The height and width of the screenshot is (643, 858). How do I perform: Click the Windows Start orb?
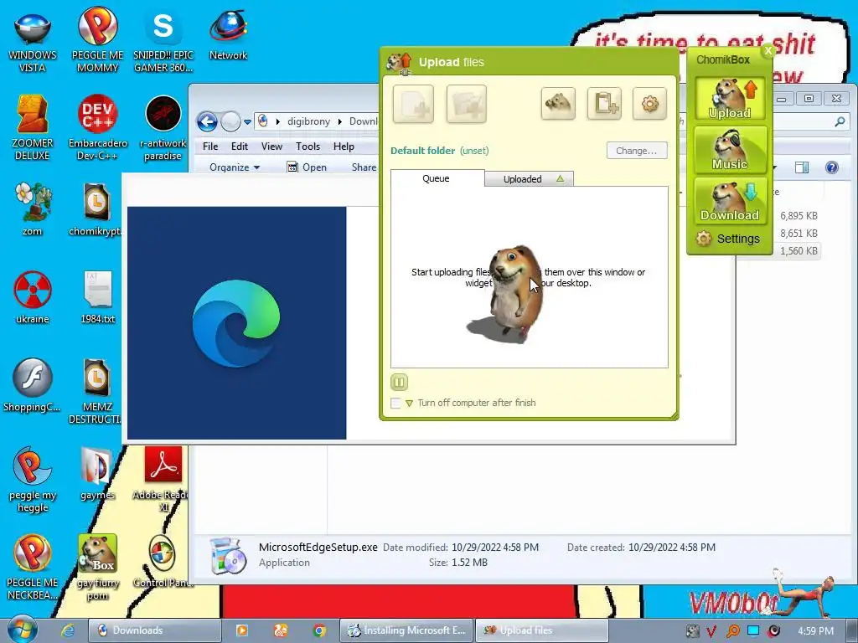tap(23, 630)
